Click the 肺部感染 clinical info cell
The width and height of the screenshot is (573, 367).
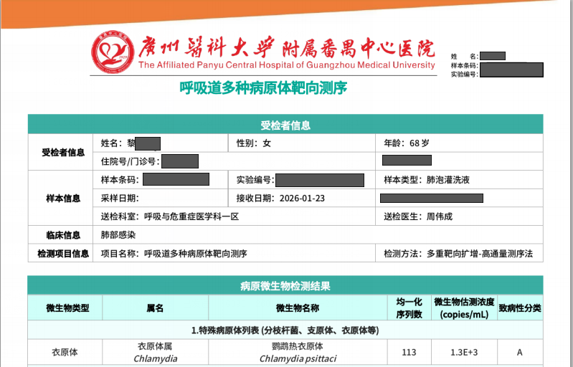coord(118,234)
